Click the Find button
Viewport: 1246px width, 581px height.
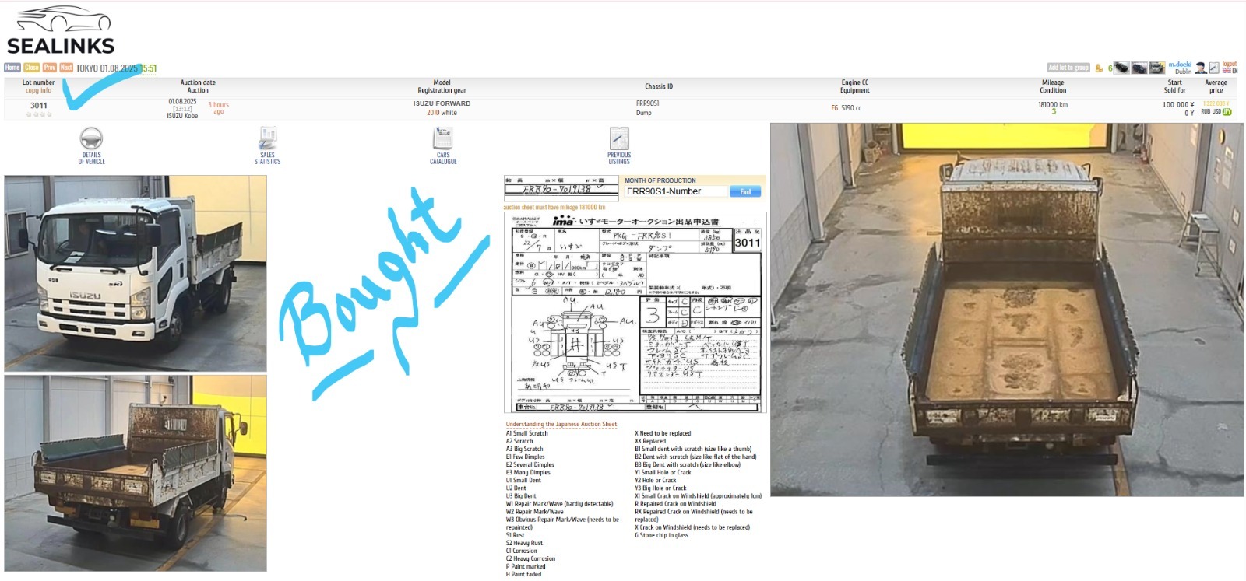point(745,191)
